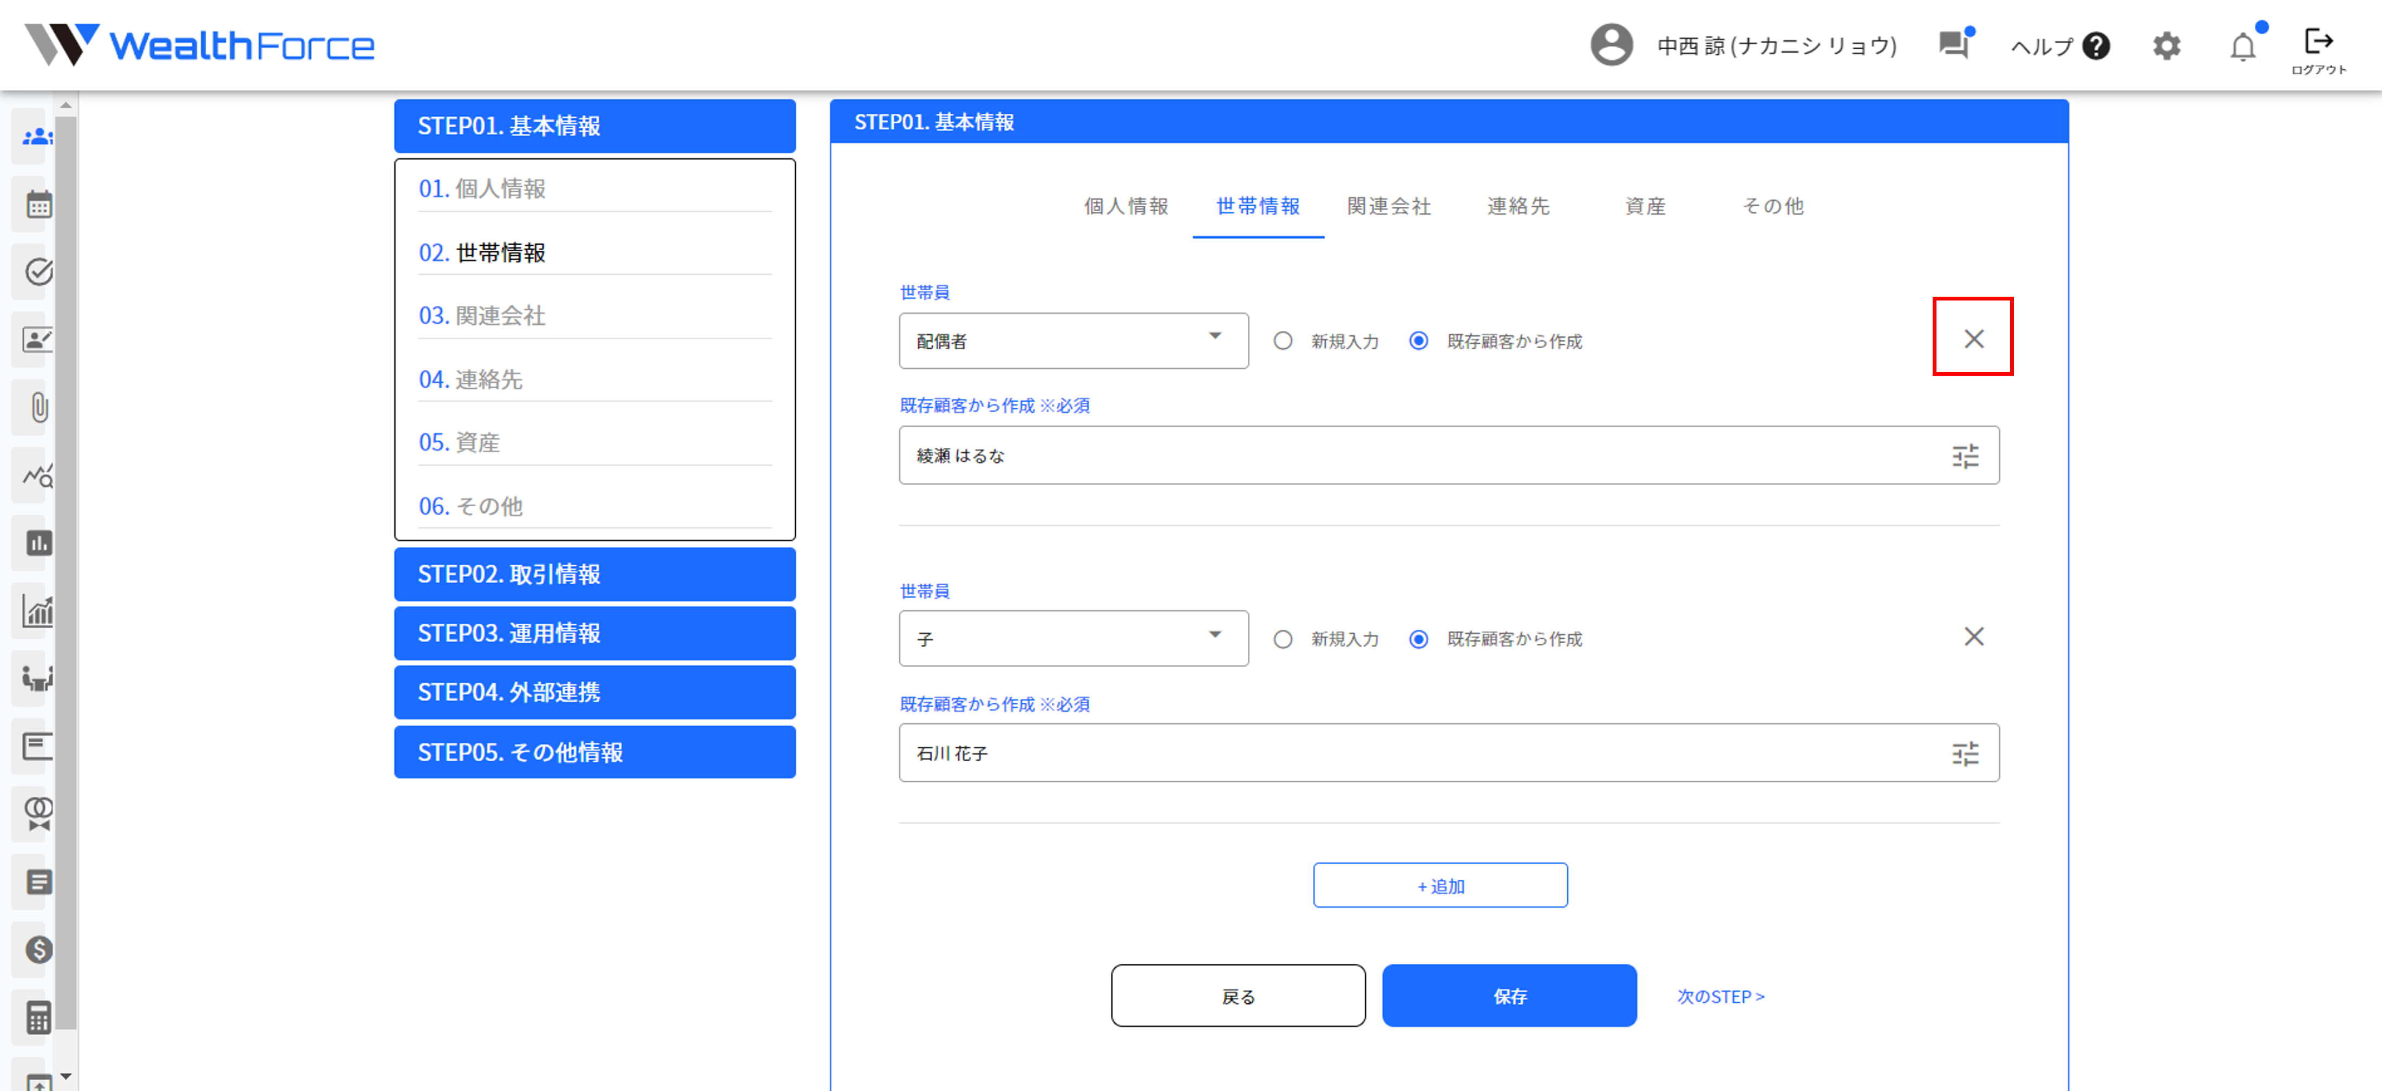Open the growth chart with arrow icon

pos(38,610)
